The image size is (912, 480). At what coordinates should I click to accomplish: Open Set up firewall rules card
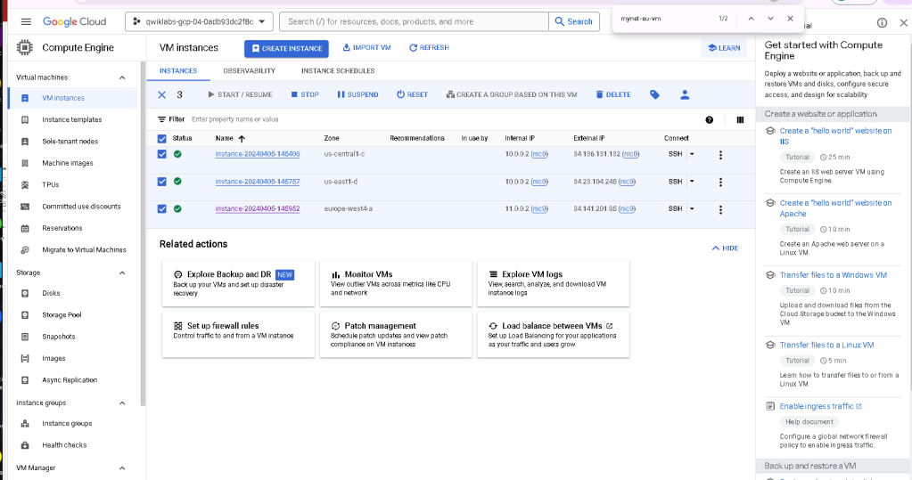pyautogui.click(x=238, y=334)
